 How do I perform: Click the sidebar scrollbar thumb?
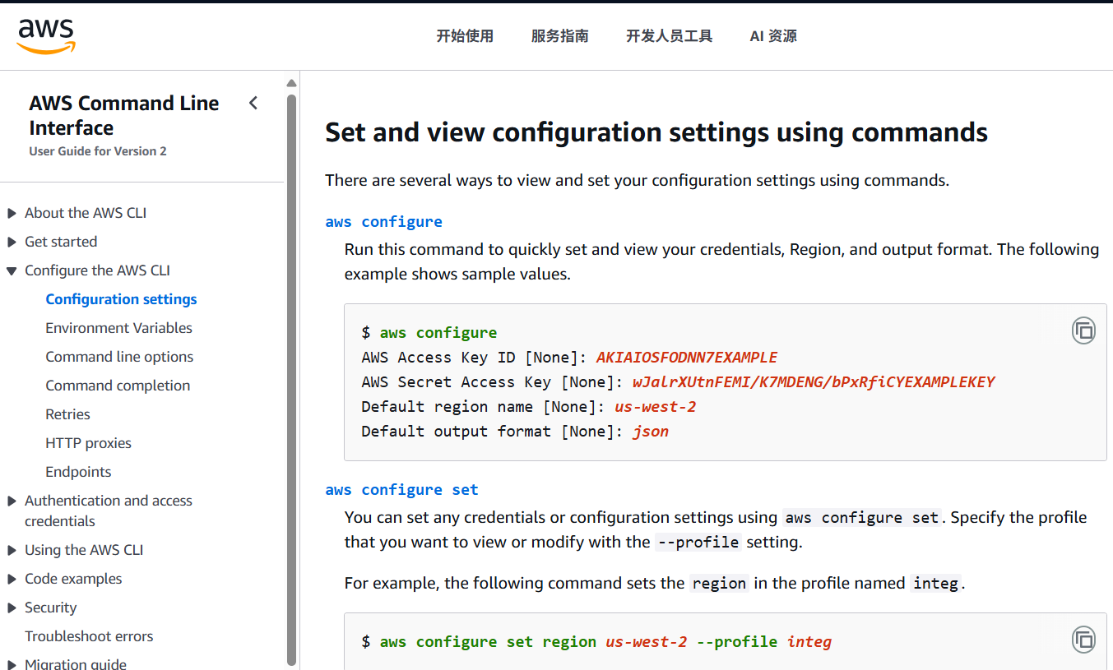(291, 378)
